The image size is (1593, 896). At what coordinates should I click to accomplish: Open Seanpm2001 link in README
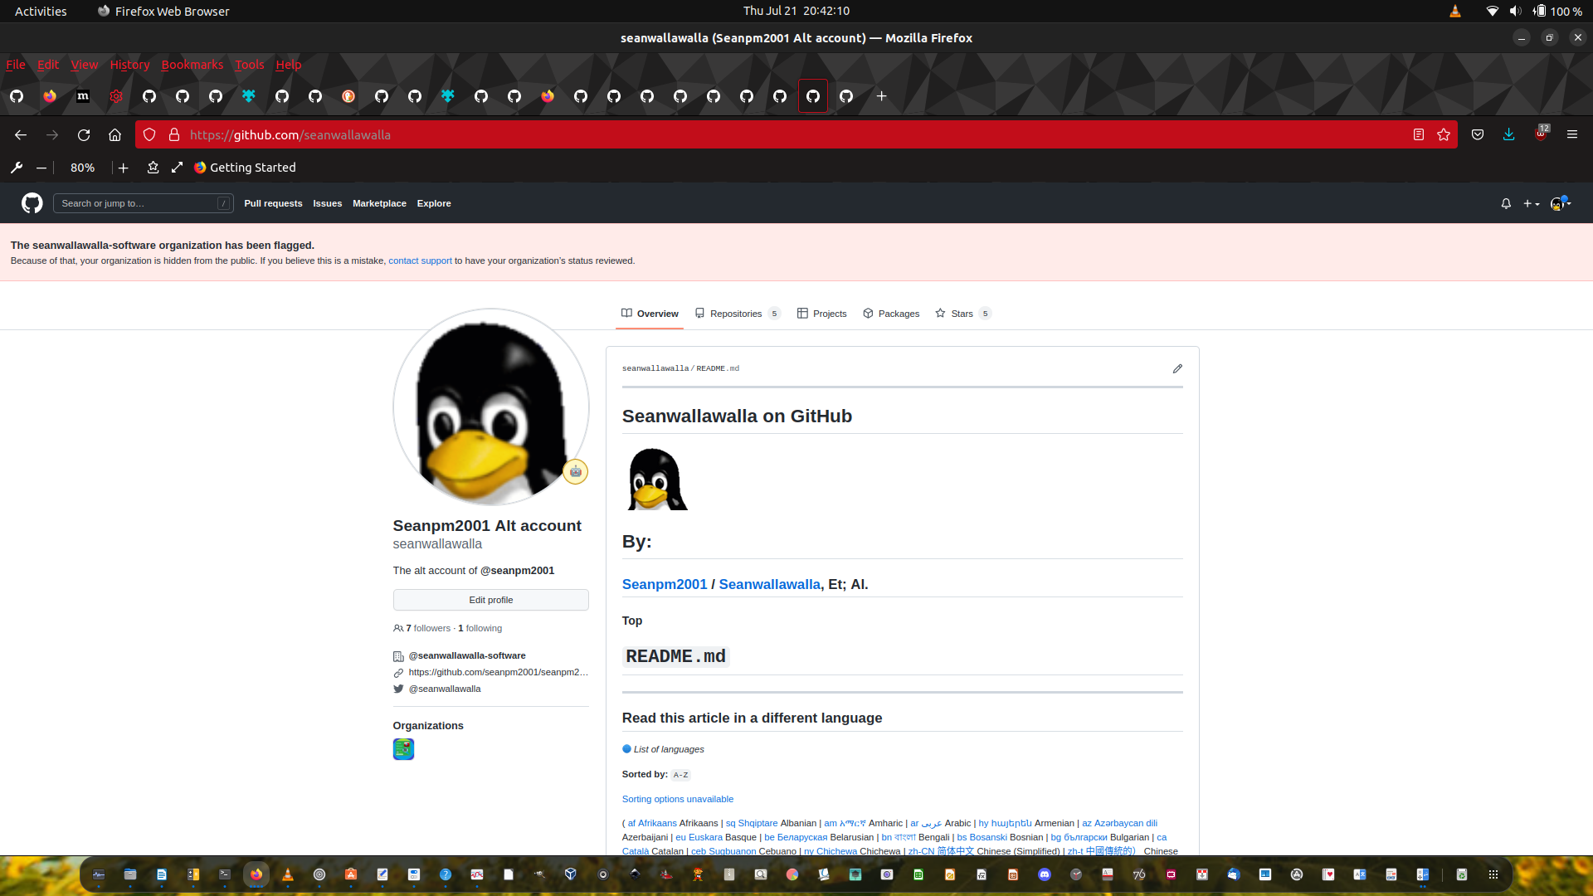(665, 584)
